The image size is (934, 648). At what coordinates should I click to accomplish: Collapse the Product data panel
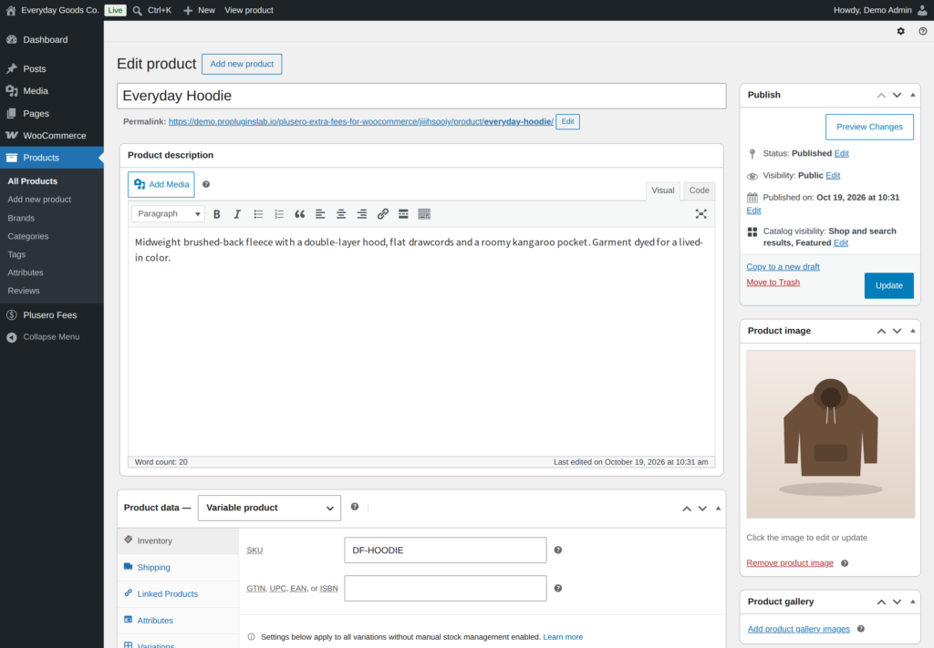tap(718, 509)
